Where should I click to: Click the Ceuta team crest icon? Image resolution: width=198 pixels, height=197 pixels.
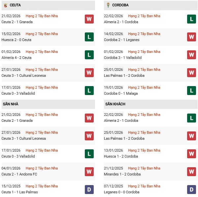[6, 5]
